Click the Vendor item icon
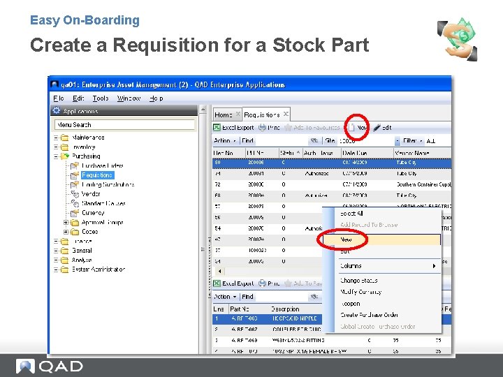Viewport: 503px width, 377px height. click(x=75, y=194)
